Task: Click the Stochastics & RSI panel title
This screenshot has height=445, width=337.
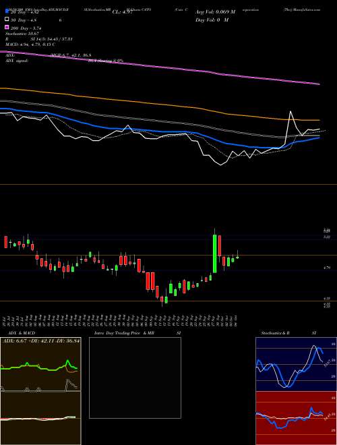Action: (288, 333)
